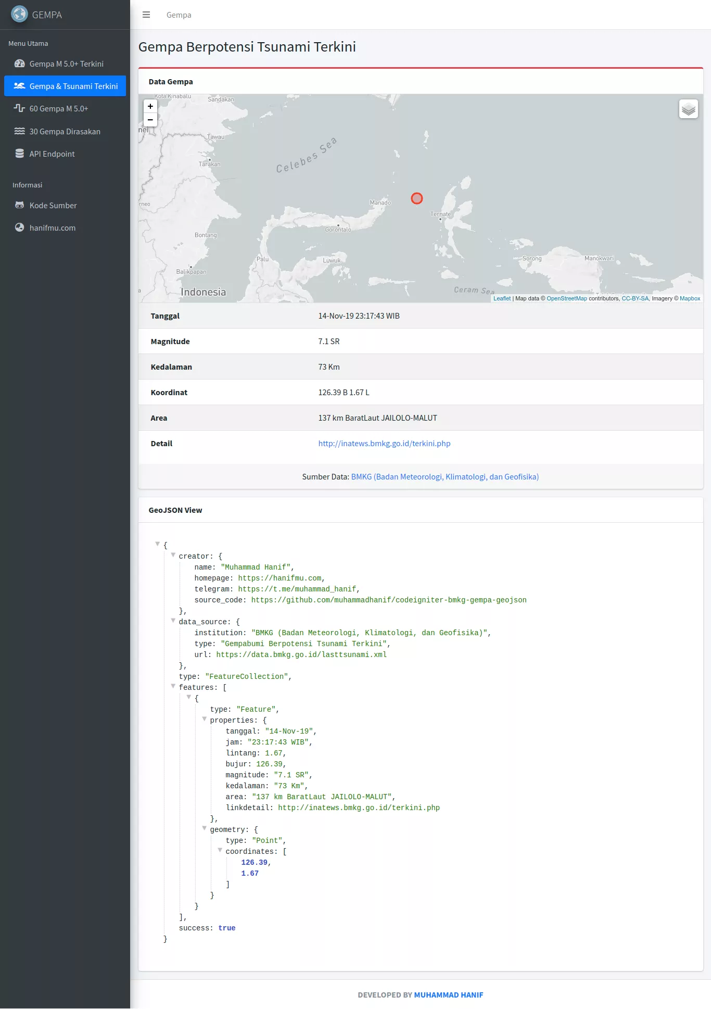This screenshot has width=711, height=1009.
Task: Click the red earthquake epicenter marker
Action: coord(417,198)
